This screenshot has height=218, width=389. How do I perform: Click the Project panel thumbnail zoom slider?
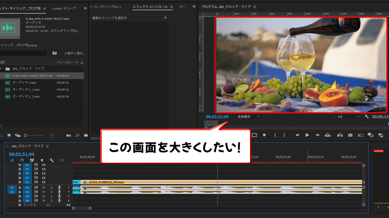pos(26,136)
